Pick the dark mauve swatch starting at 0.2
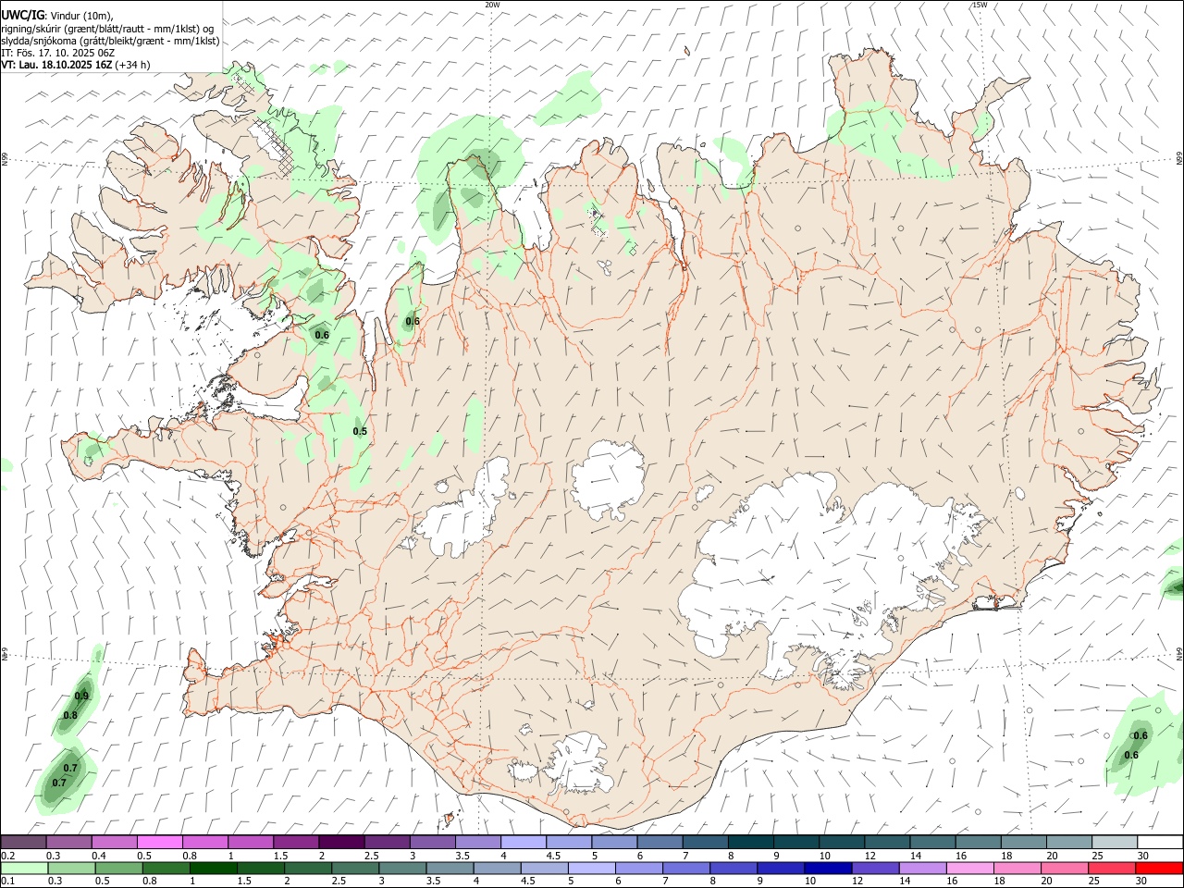Viewport: 1184px width, 888px height. point(23,842)
